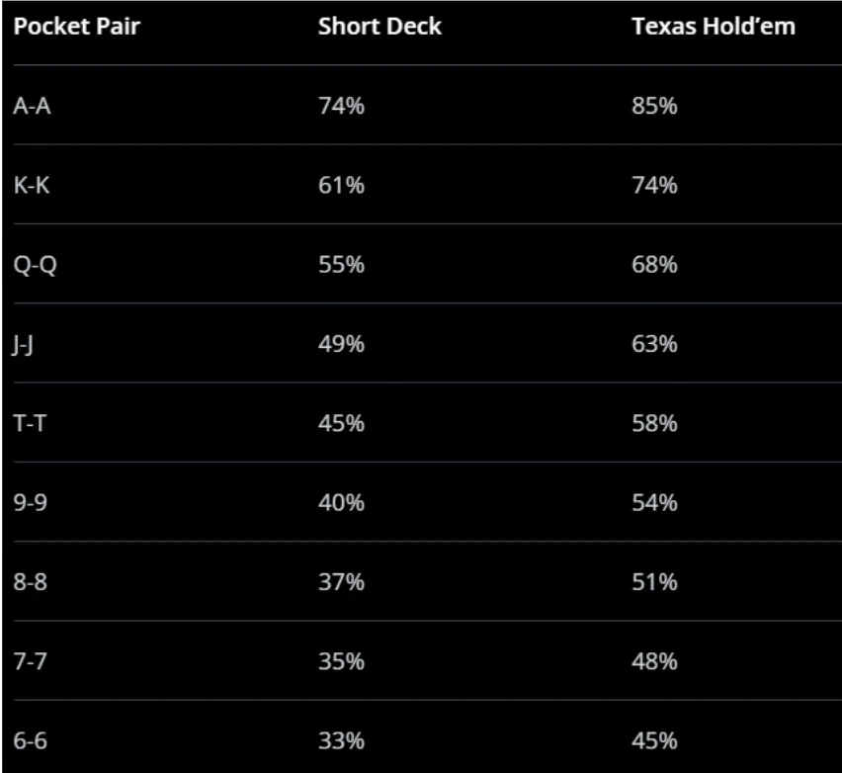This screenshot has width=842, height=773.
Task: Click the 58% Texas Hold'em value for T-T
Action: click(654, 423)
